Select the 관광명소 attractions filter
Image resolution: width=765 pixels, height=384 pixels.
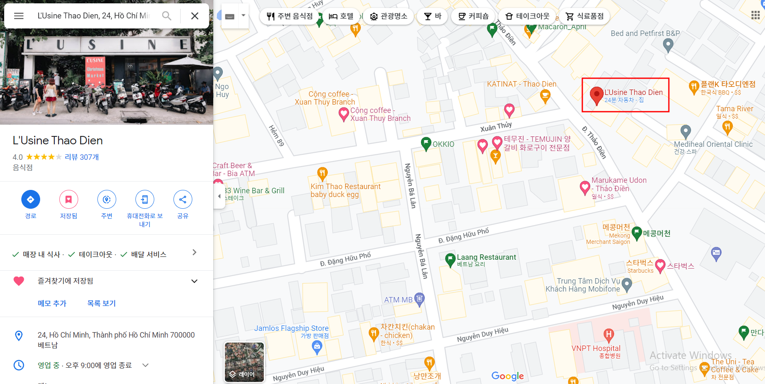click(388, 16)
